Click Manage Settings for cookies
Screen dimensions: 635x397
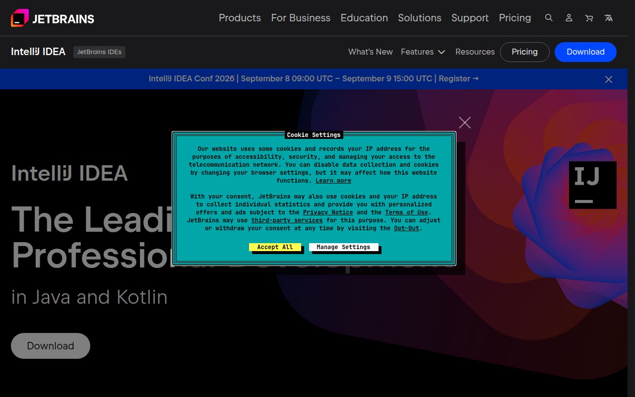coord(343,247)
